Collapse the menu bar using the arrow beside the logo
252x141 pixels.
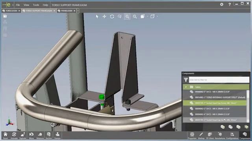click(13, 5)
